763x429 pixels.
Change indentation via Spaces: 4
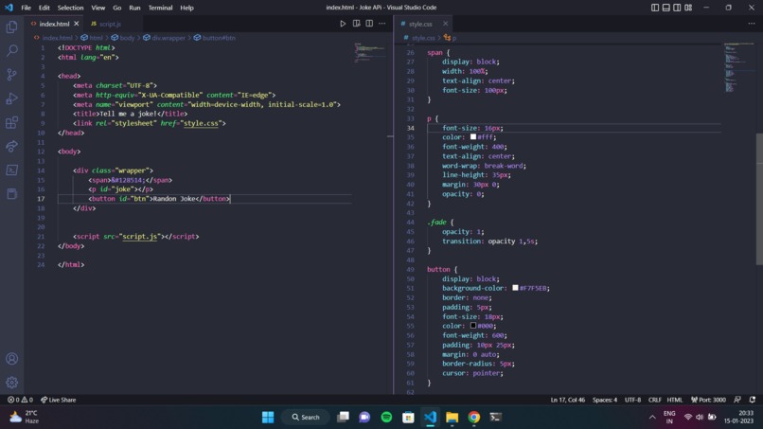pyautogui.click(x=605, y=400)
